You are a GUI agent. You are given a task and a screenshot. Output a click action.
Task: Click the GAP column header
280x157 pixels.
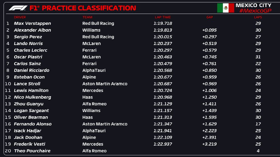(209, 17)
